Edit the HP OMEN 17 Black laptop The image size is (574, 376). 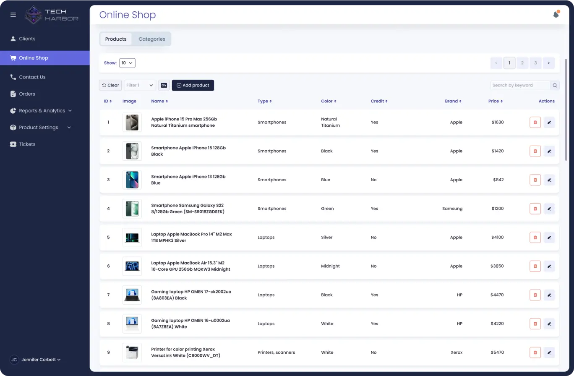pos(549,295)
